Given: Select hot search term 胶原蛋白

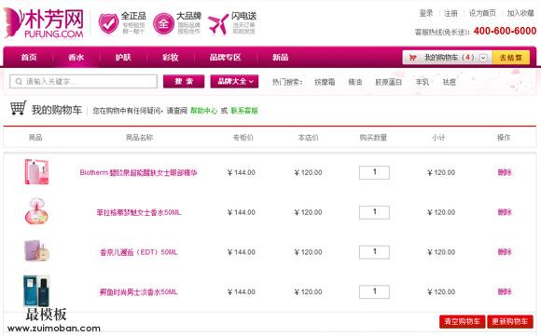Looking at the screenshot, I should [x=389, y=82].
